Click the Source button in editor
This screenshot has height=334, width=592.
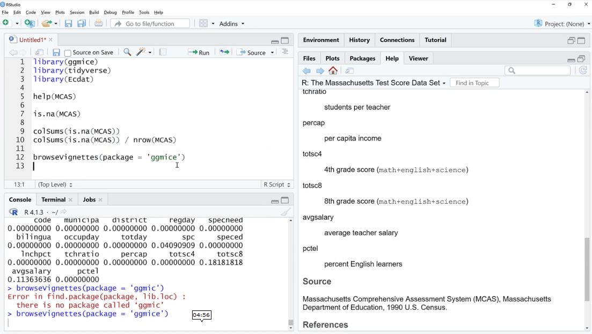pyautogui.click(x=251, y=53)
